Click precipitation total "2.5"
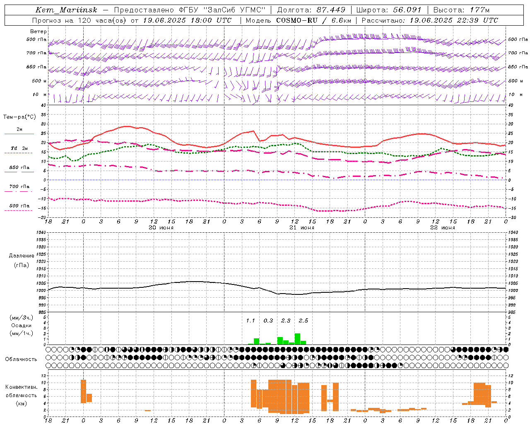Screen dimensions: 530x424 pyautogui.click(x=304, y=321)
